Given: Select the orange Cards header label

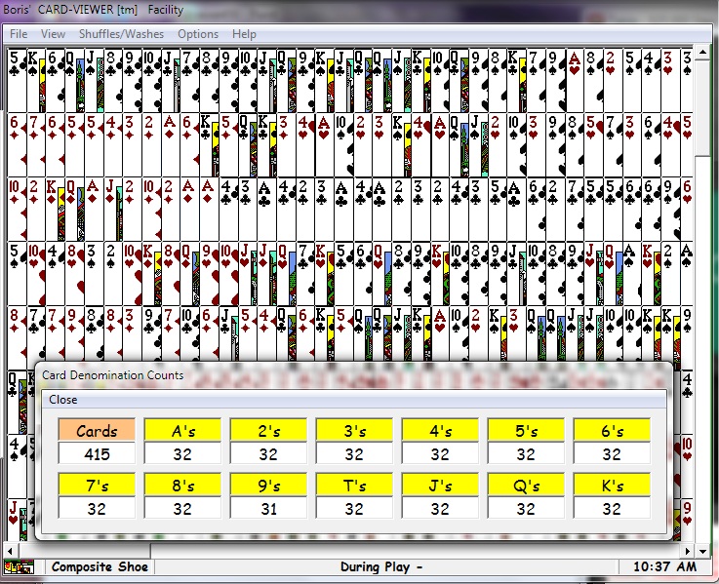Looking at the screenshot, I should click(x=97, y=430).
